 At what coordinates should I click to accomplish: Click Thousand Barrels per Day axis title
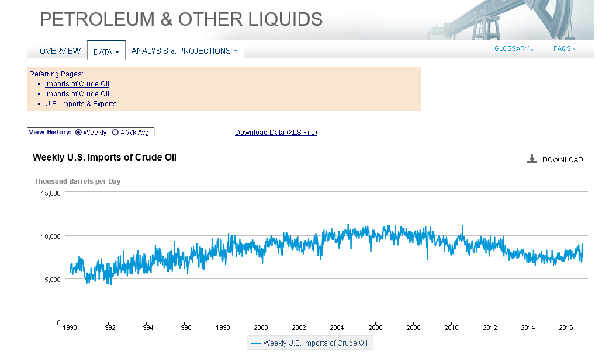tap(77, 181)
